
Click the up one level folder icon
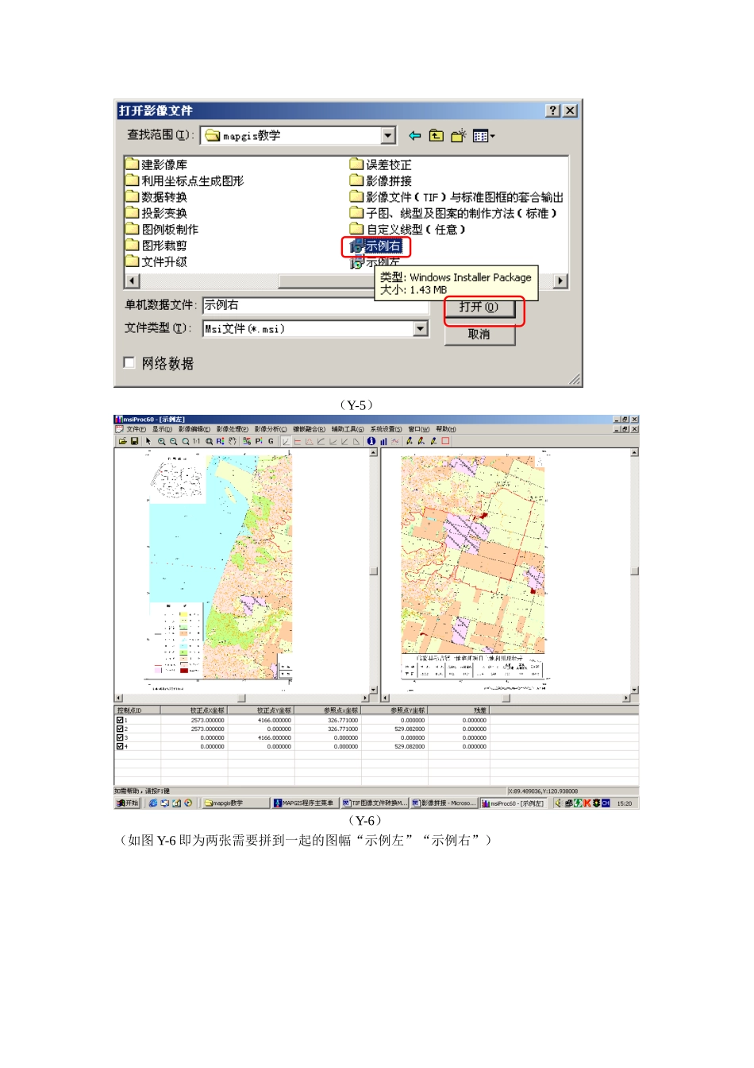click(x=437, y=136)
